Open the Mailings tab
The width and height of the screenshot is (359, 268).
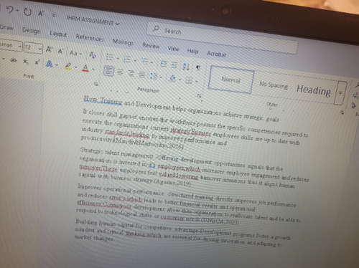click(123, 42)
